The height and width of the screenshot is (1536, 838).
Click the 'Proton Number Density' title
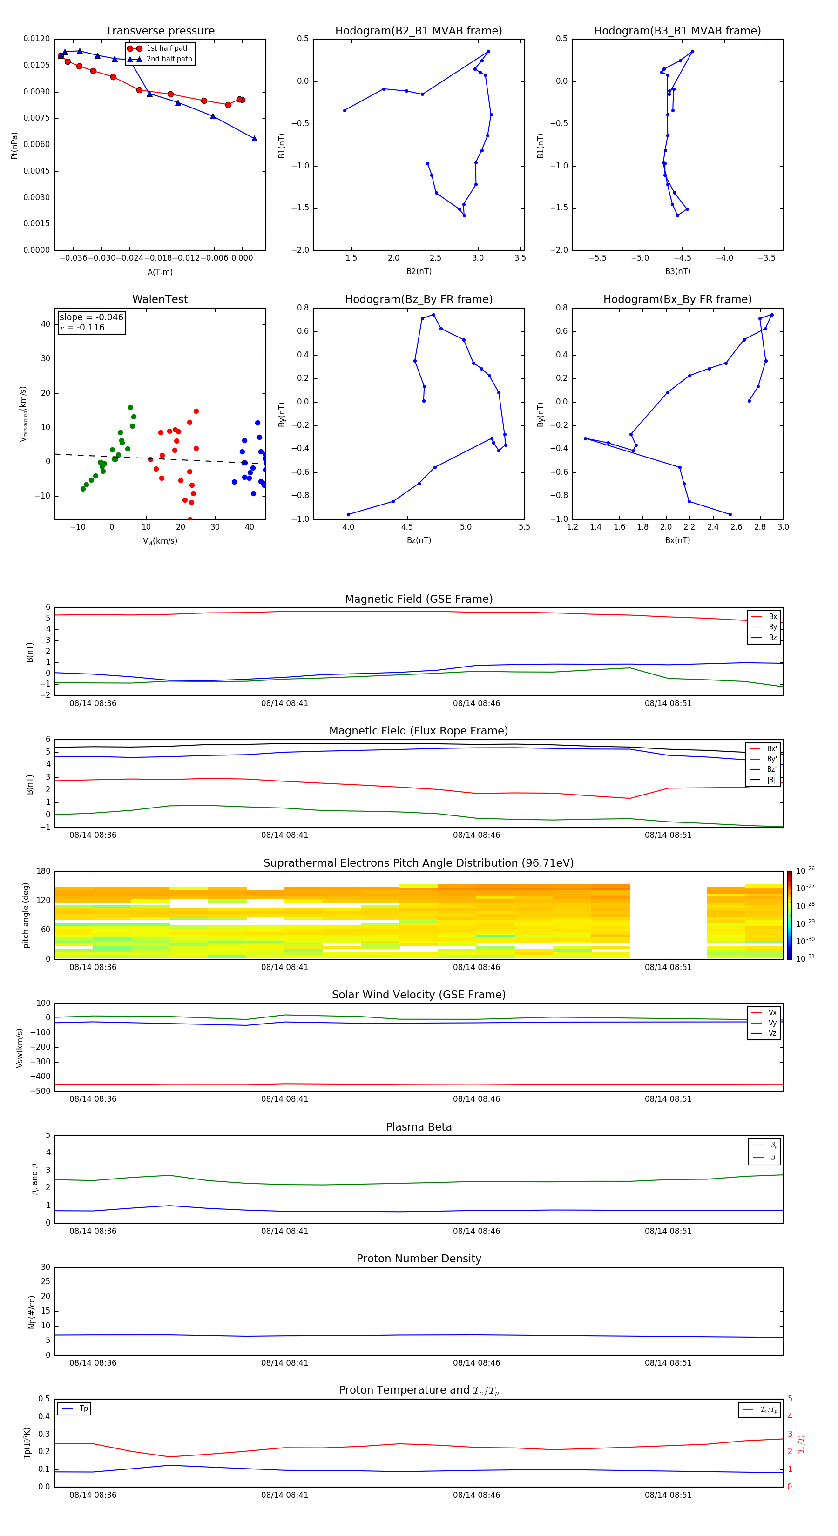419,1259
